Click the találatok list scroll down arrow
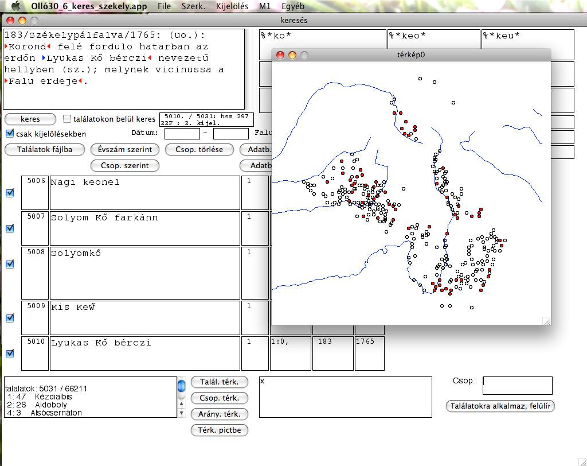Image resolution: width=587 pixels, height=466 pixels. click(x=181, y=413)
